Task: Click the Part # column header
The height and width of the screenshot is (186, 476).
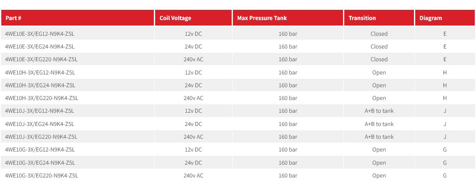Action: coord(14,18)
